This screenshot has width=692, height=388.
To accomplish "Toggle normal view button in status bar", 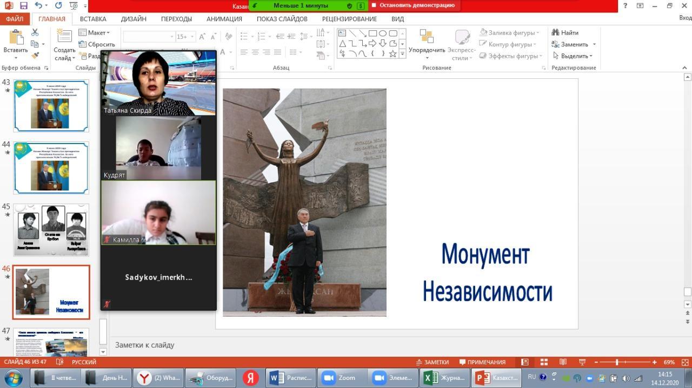I will click(x=524, y=362).
